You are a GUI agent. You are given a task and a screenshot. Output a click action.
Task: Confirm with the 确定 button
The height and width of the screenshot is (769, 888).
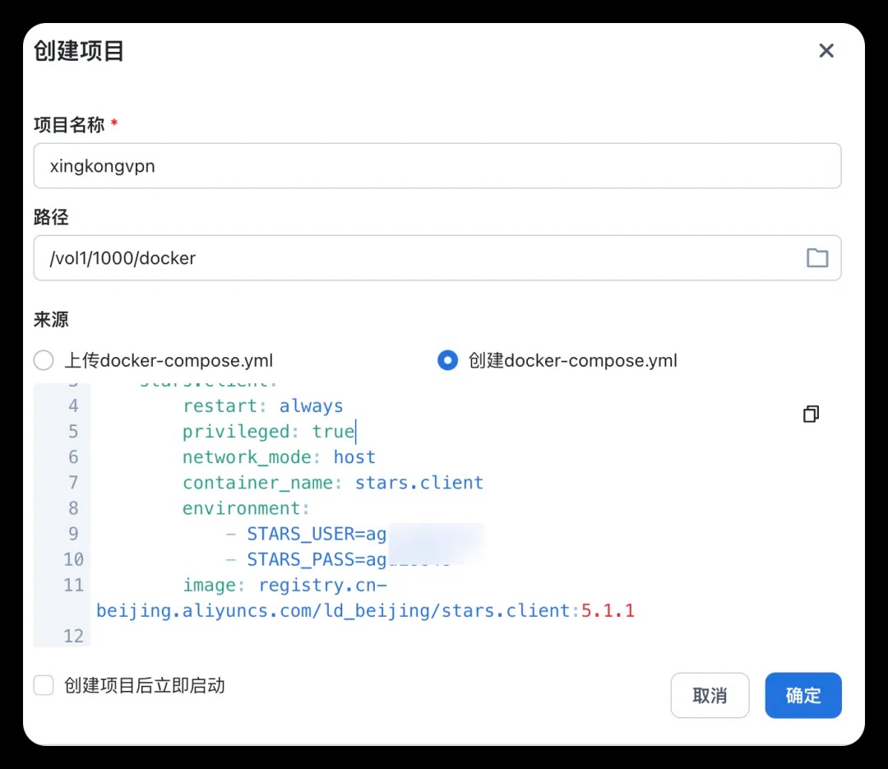point(802,696)
